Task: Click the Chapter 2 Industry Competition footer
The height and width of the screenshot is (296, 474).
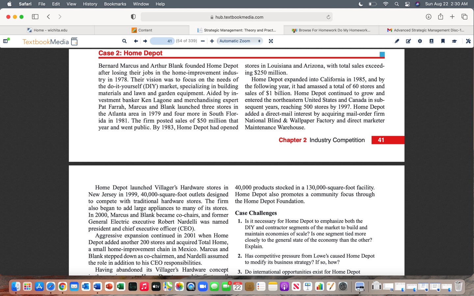Action: click(322, 140)
